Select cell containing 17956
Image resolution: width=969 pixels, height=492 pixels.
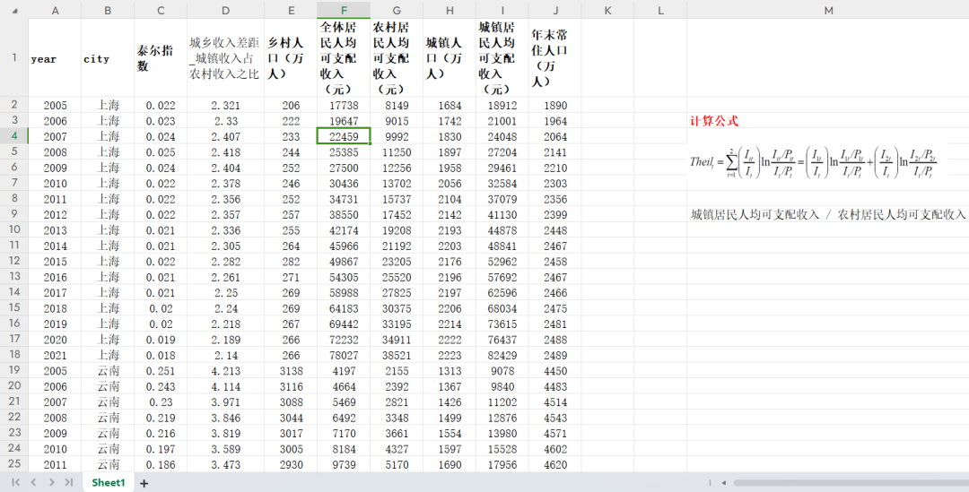(x=502, y=463)
